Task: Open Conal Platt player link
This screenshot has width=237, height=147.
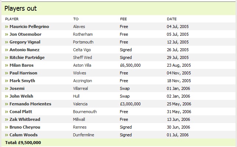Action: coord(21,112)
